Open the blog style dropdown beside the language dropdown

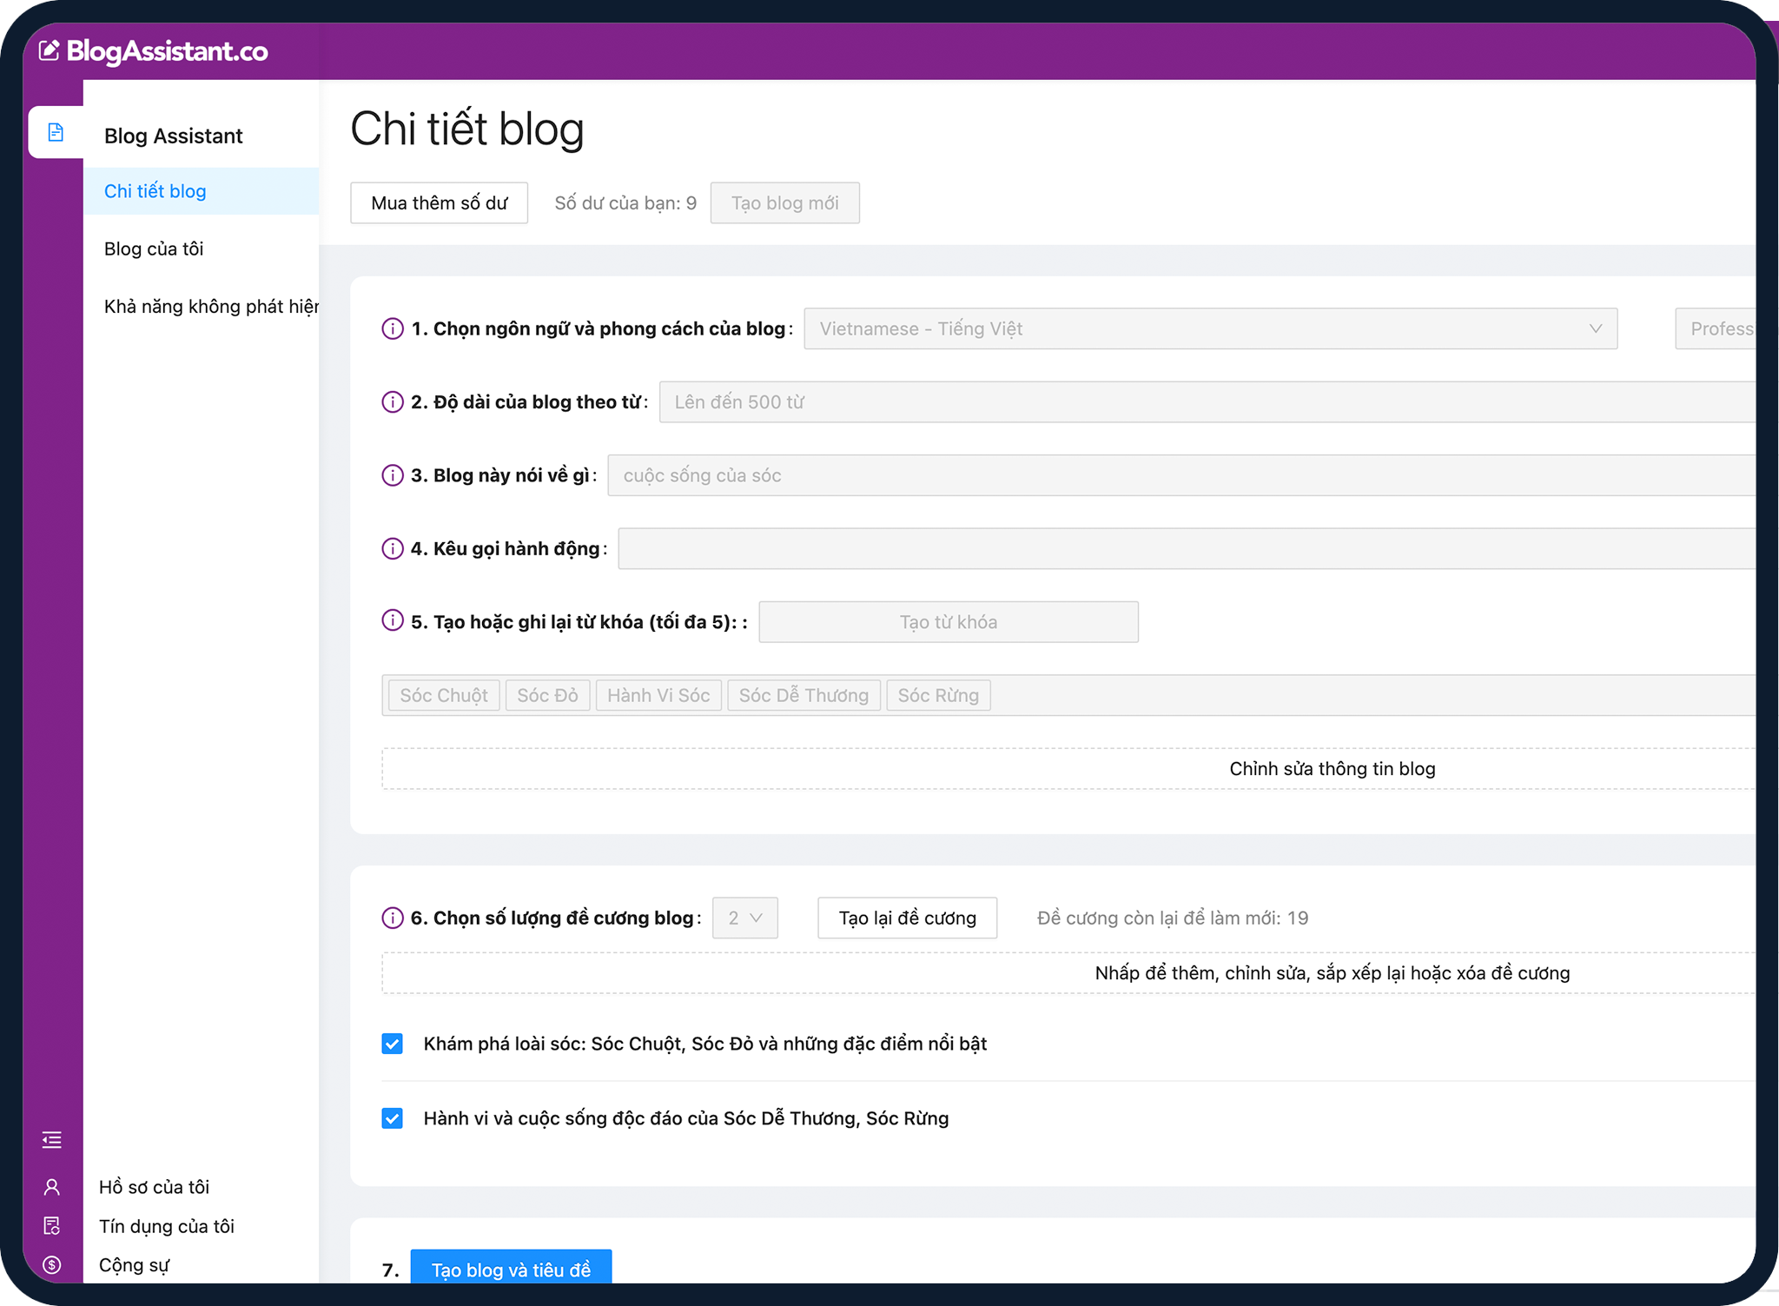click(x=1716, y=328)
